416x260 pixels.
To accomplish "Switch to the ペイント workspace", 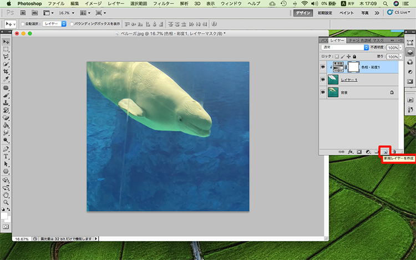I will pyautogui.click(x=346, y=12).
